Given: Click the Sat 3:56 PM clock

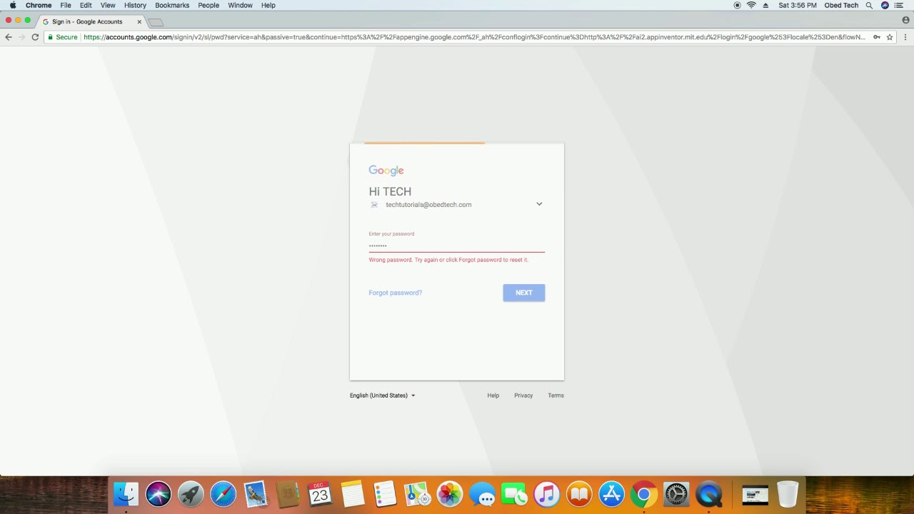Looking at the screenshot, I should [797, 5].
